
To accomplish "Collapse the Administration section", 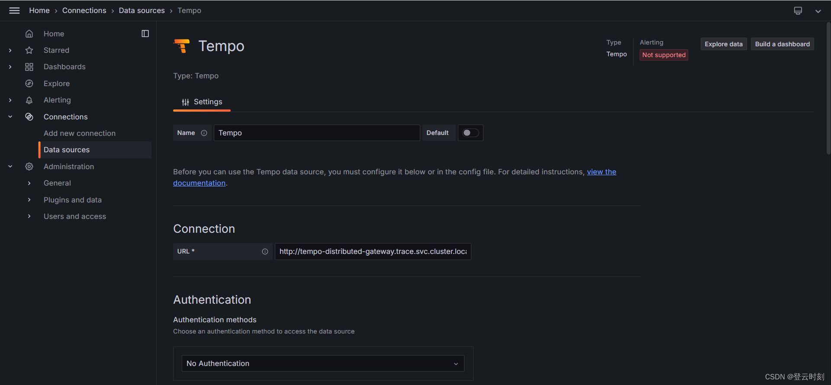I will (x=10, y=167).
